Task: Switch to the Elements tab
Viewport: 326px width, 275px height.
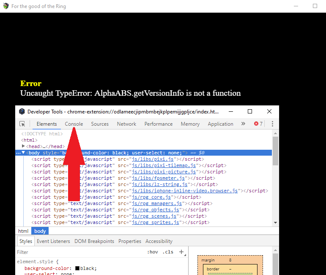Action: tap(47, 124)
